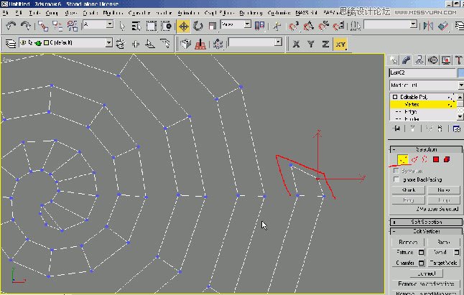Click the Undo arrow icon
Screen dimensions: 464x295
click(11, 26)
